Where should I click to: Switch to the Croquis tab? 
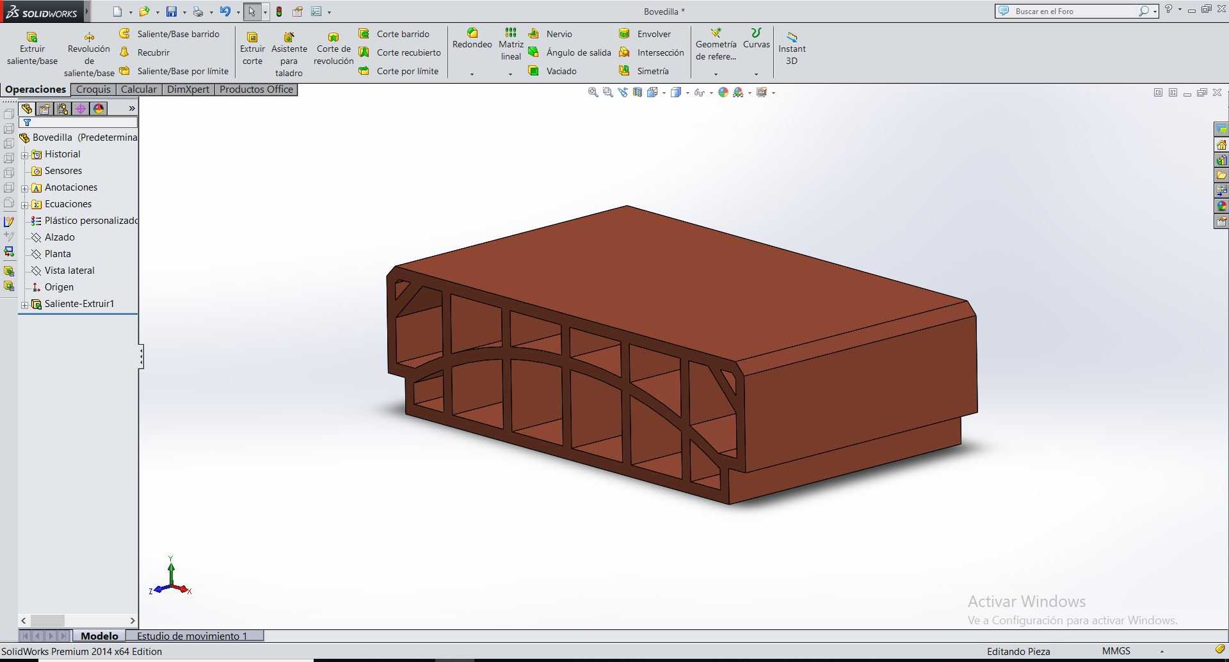click(x=93, y=90)
